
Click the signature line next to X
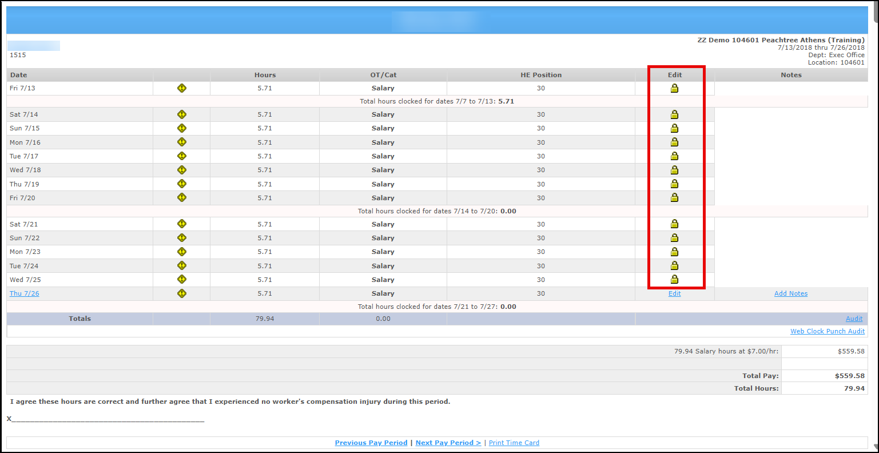pyautogui.click(x=108, y=419)
